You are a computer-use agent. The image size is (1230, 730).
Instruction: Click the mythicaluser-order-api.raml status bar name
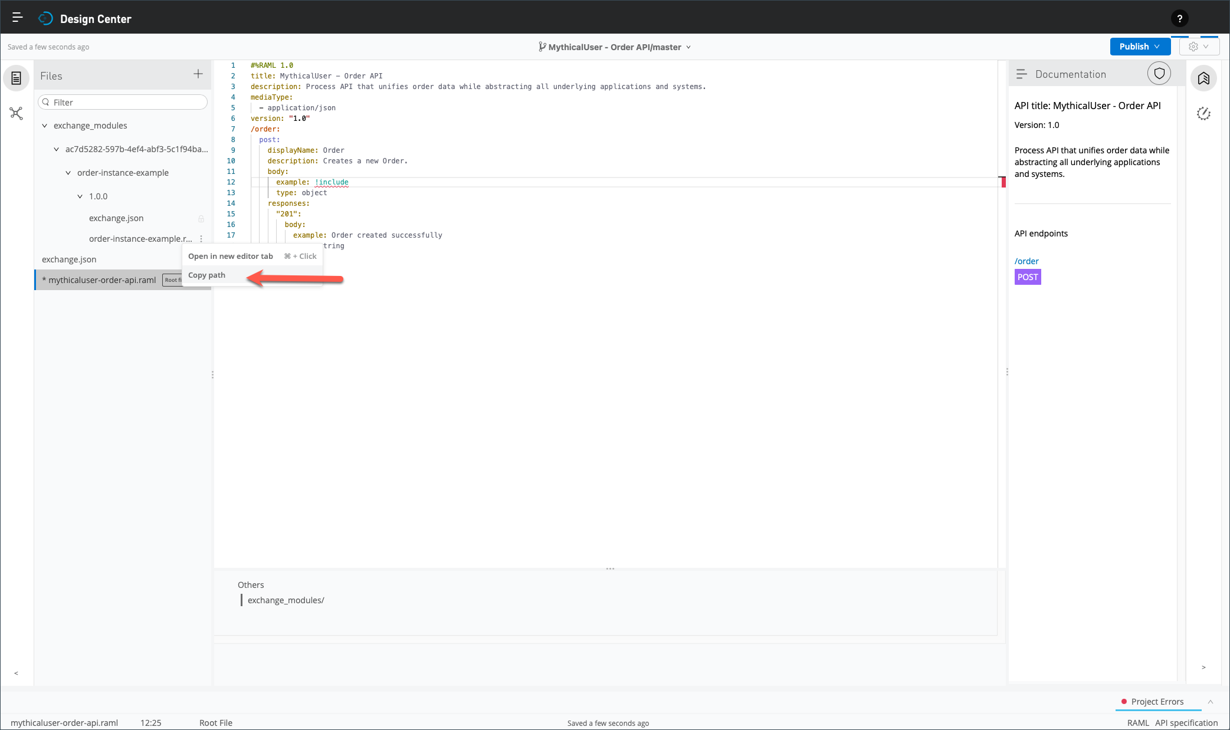pyautogui.click(x=64, y=723)
